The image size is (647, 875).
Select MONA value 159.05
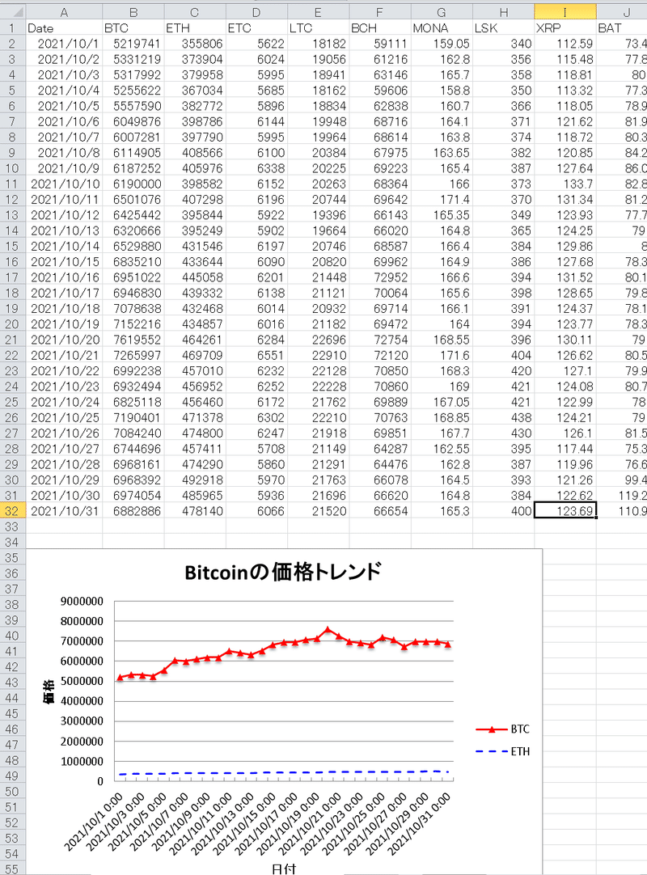click(442, 44)
